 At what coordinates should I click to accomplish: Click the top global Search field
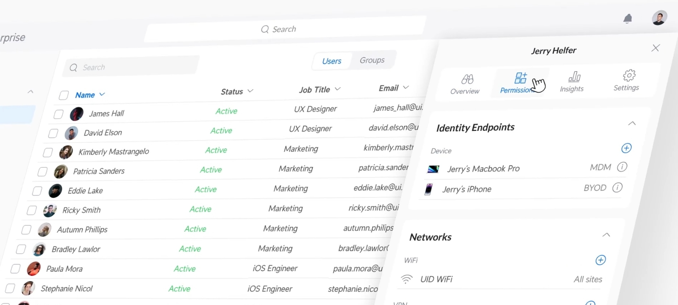(285, 29)
